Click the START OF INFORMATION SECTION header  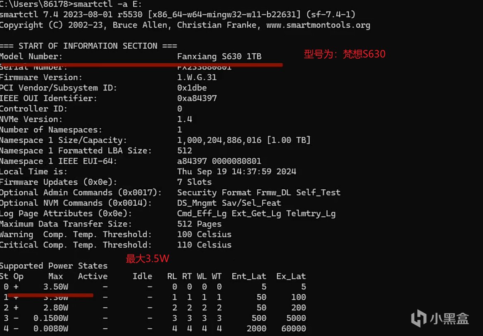point(88,46)
